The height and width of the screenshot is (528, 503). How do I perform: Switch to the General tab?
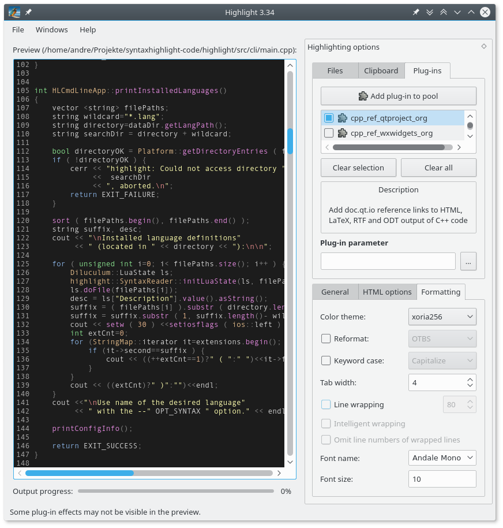point(335,292)
